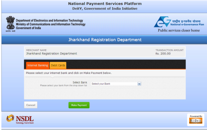Click the green Make Payment button
Image resolution: width=207 pixels, height=130 pixels.
click(79, 105)
